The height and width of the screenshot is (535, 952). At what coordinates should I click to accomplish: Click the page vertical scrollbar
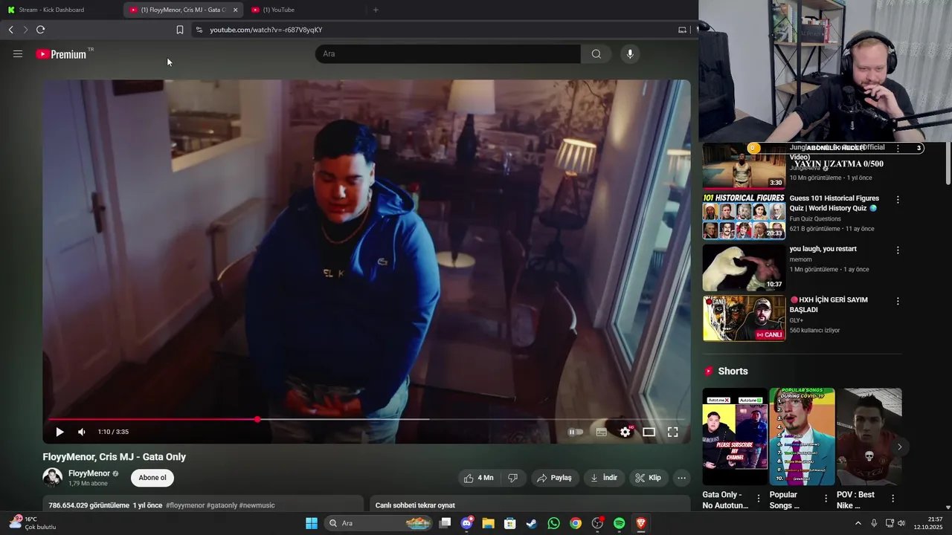coord(948,163)
